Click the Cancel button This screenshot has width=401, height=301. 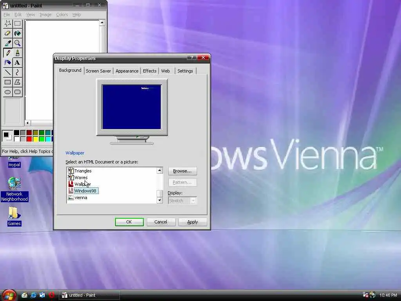tap(161, 222)
